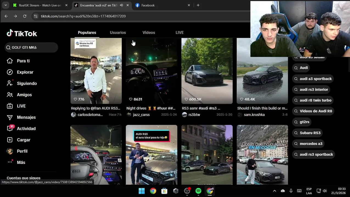Open the volume control in system tray
The image size is (350, 197).
(325, 191)
